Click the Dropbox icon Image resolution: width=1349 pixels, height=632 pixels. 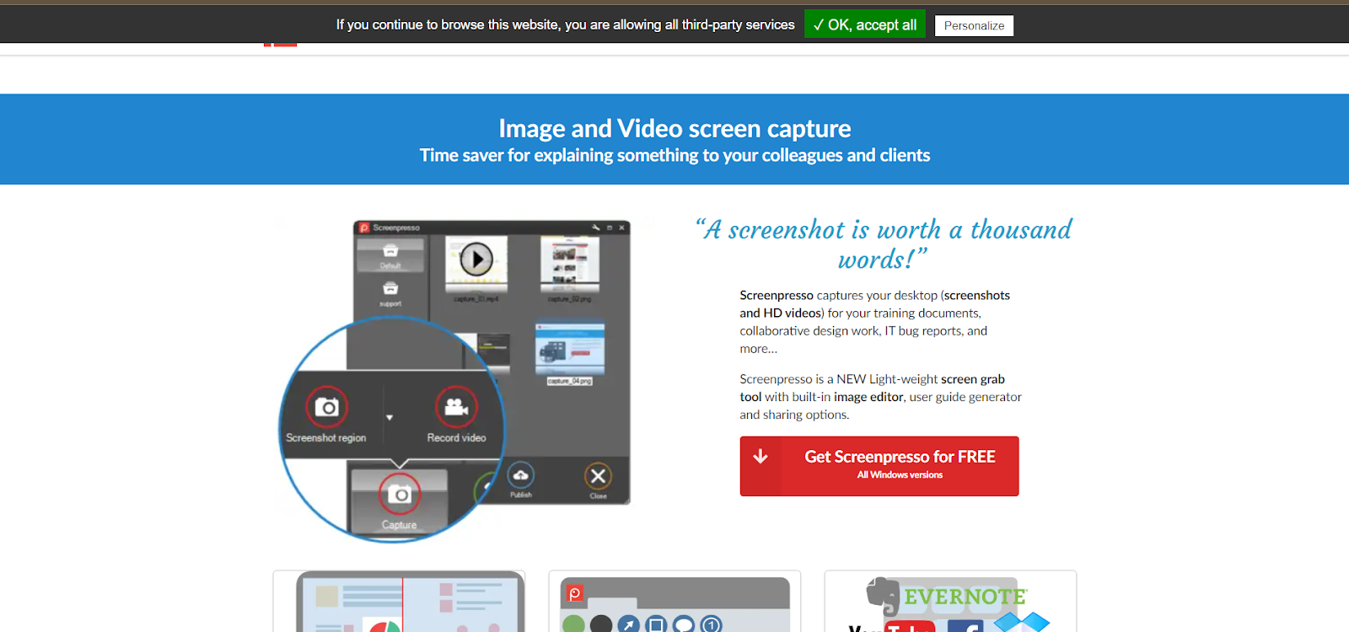click(x=1021, y=623)
